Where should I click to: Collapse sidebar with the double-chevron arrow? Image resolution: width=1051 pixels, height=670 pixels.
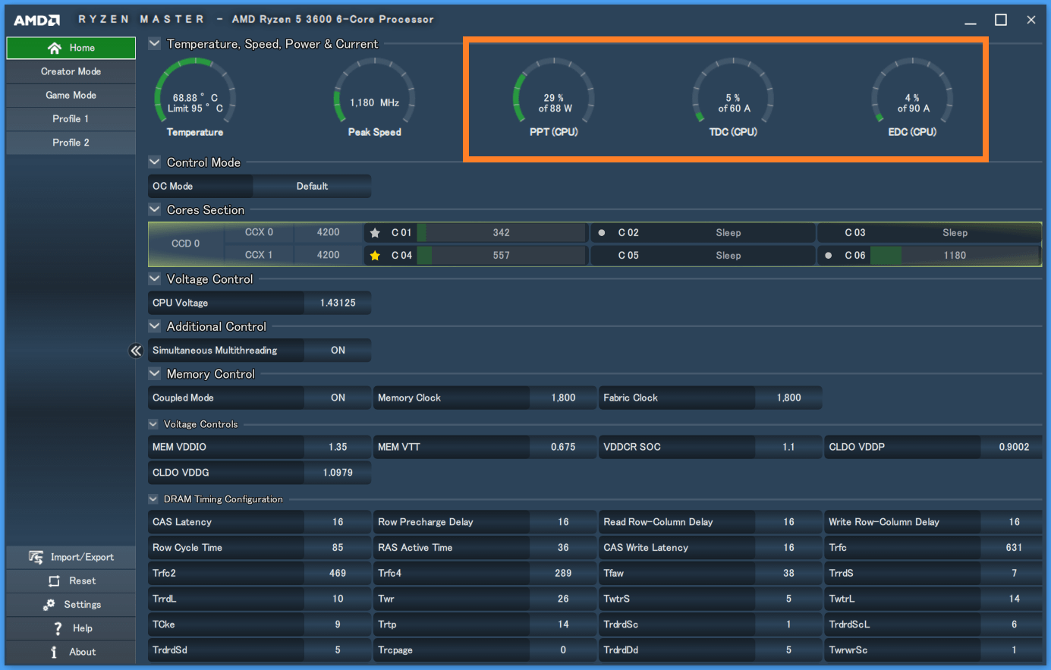click(136, 350)
